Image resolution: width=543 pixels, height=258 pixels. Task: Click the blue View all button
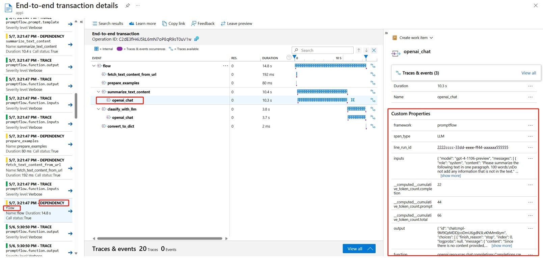[359, 249]
